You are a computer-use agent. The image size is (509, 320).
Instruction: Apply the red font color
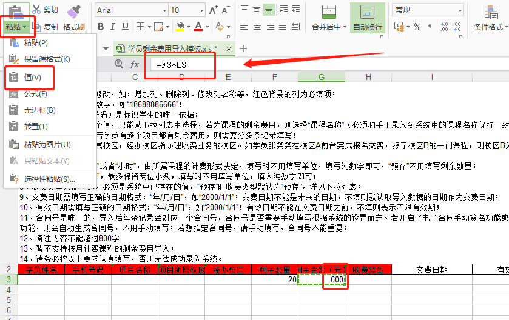tap(198, 27)
